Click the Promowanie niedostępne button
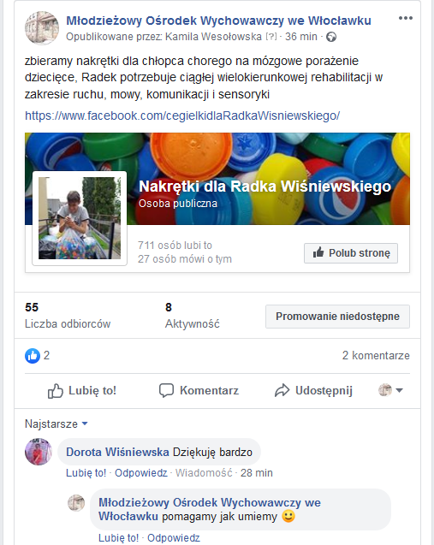This screenshot has width=434, height=545. 337,317
